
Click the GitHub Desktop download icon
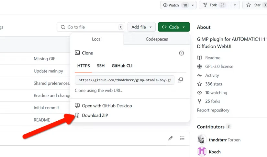click(77, 106)
